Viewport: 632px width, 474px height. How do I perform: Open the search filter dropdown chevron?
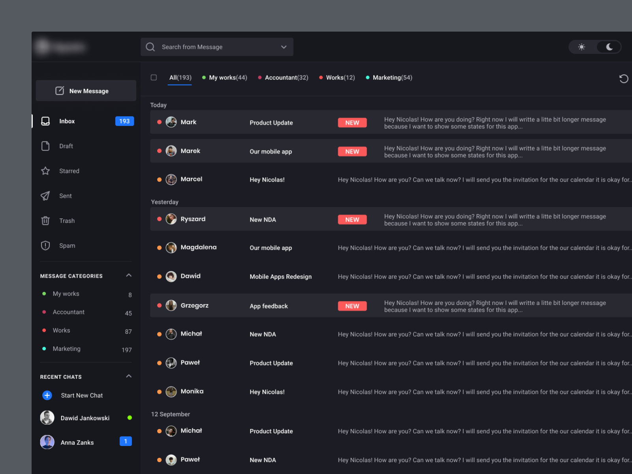click(284, 47)
